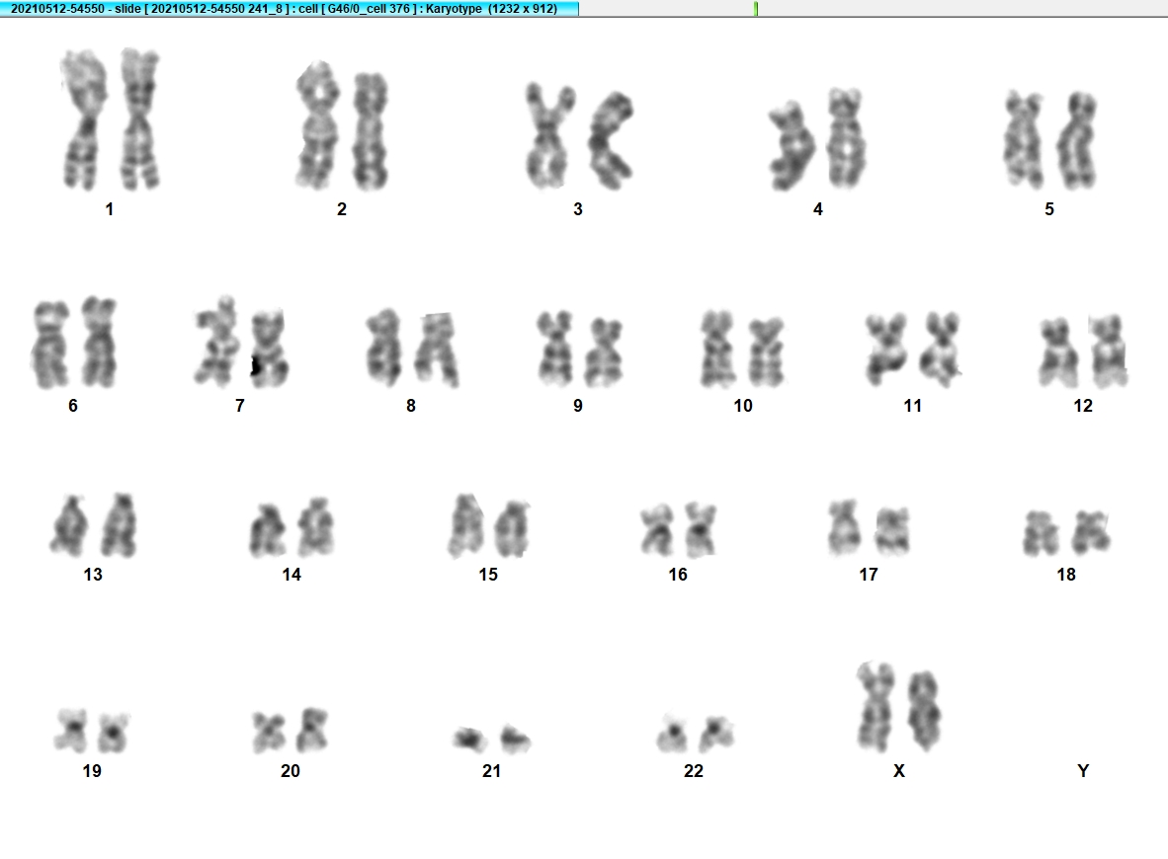Select the chromosome 21 pair image
Screen dimensions: 1168x859
pos(492,739)
